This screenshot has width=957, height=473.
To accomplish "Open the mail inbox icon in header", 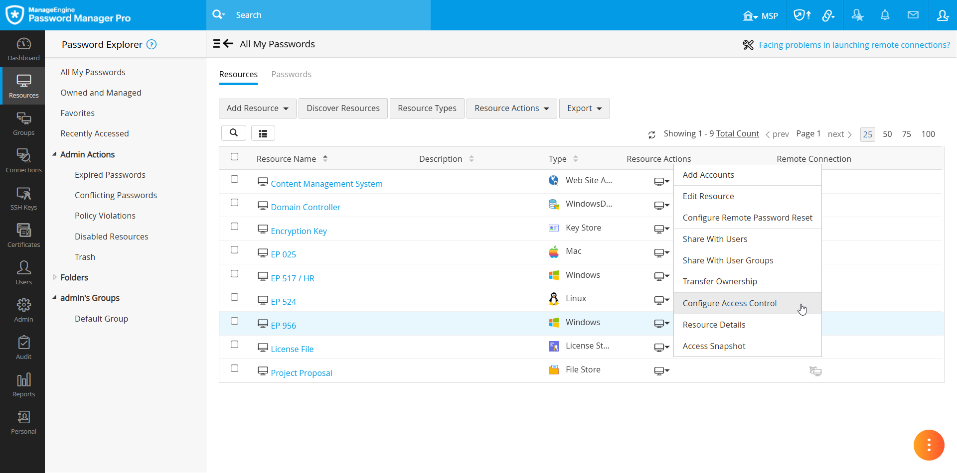I will (914, 15).
